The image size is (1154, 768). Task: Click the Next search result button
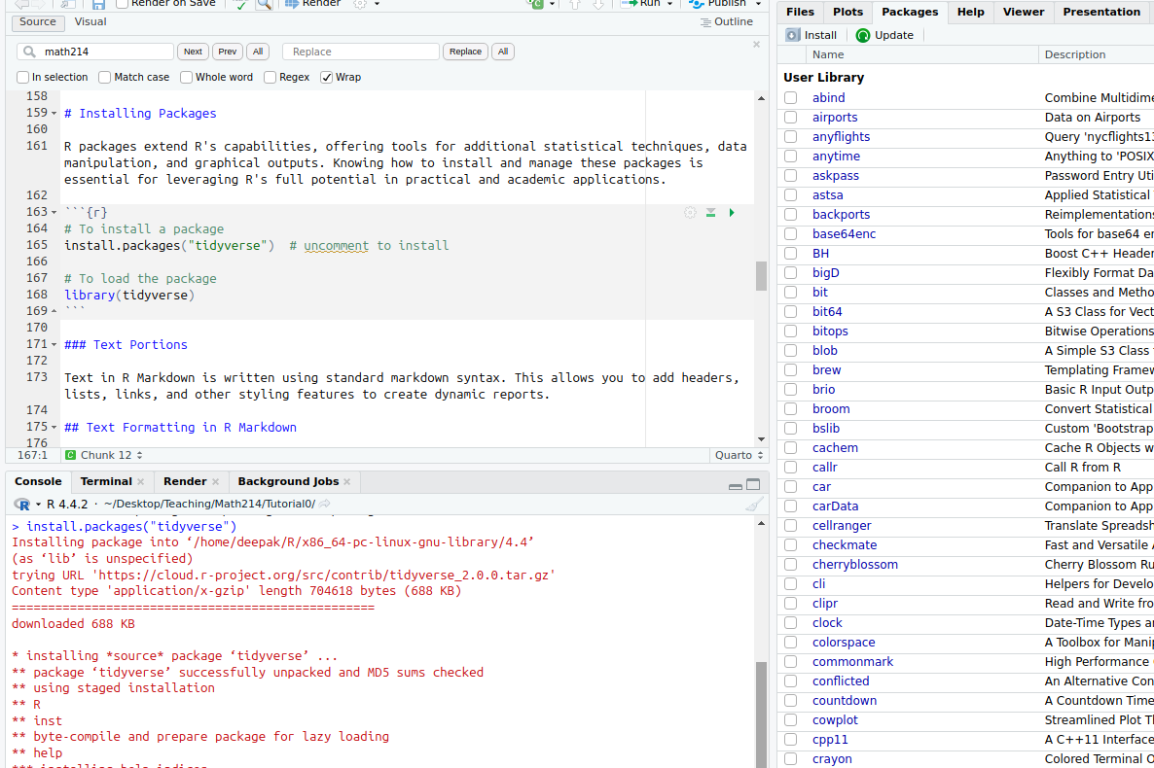tap(193, 52)
